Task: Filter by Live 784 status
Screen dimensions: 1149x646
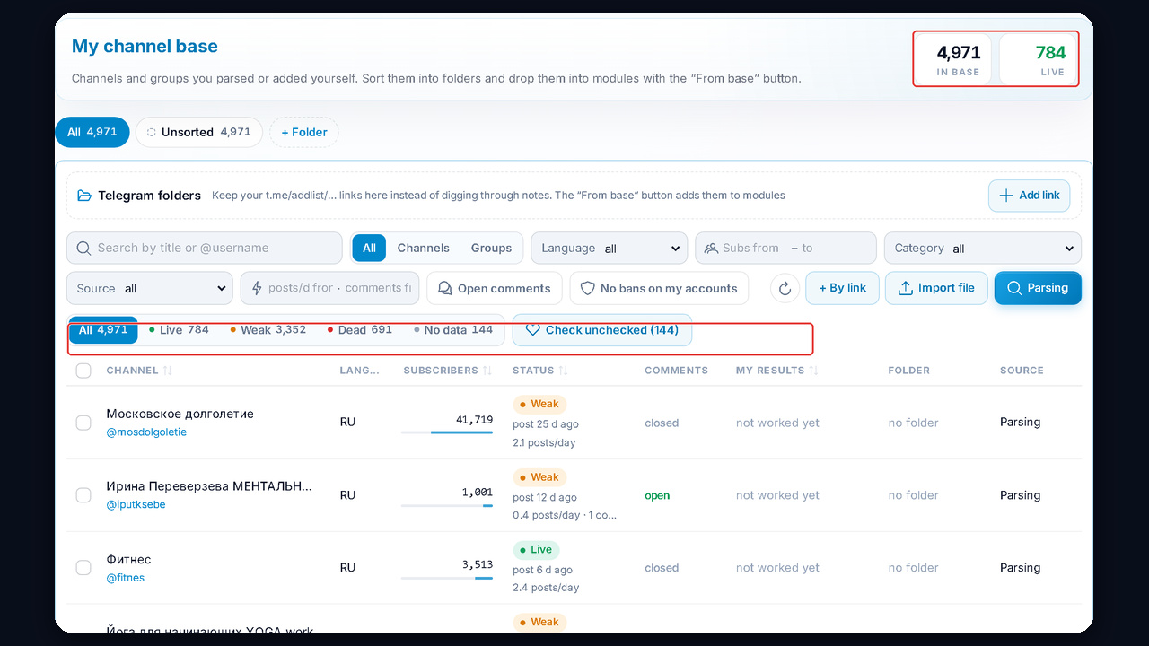Action: point(179,330)
